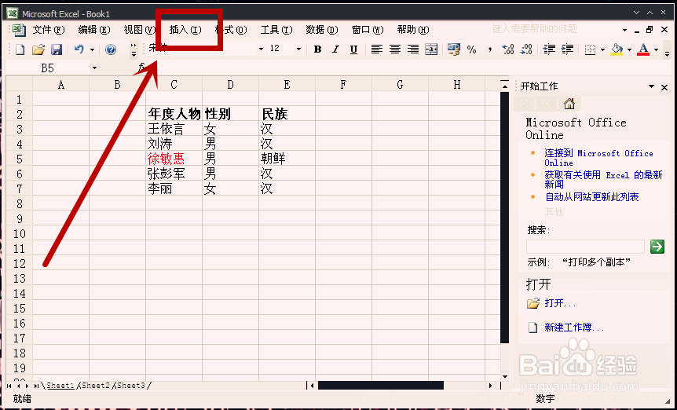The width and height of the screenshot is (677, 410).
Task: Apply Currency style format
Action: 453,49
